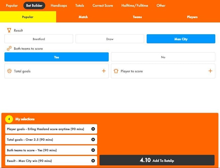Click the Total goals label text

pos(22,71)
